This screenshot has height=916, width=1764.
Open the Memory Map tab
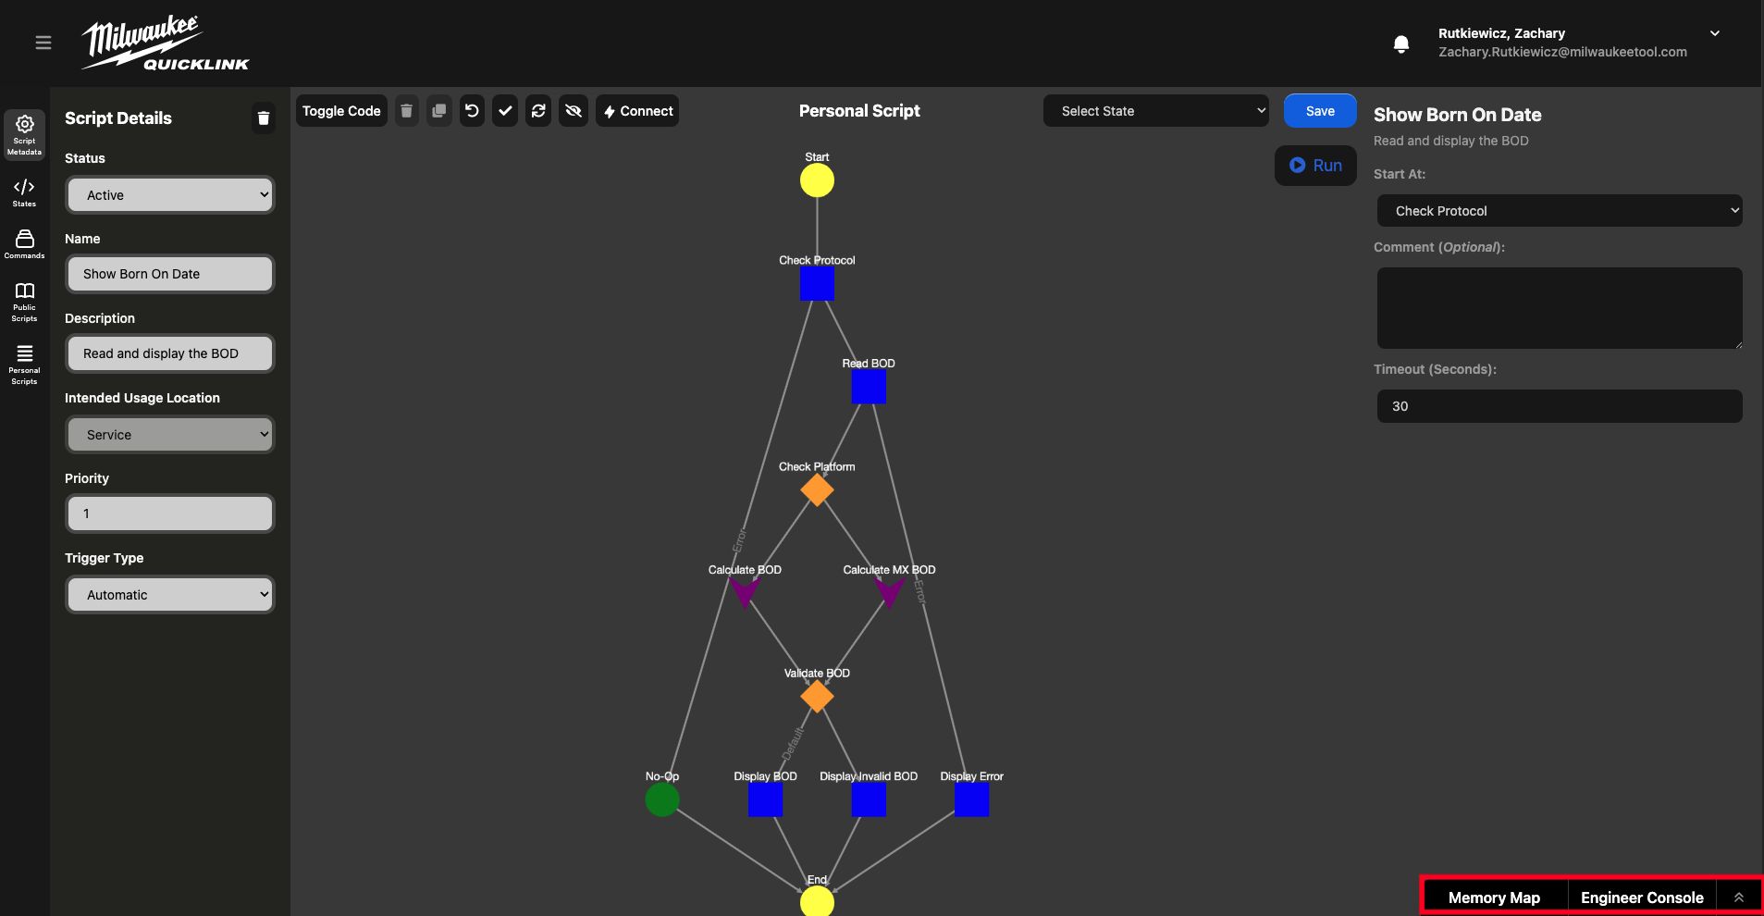1494,897
